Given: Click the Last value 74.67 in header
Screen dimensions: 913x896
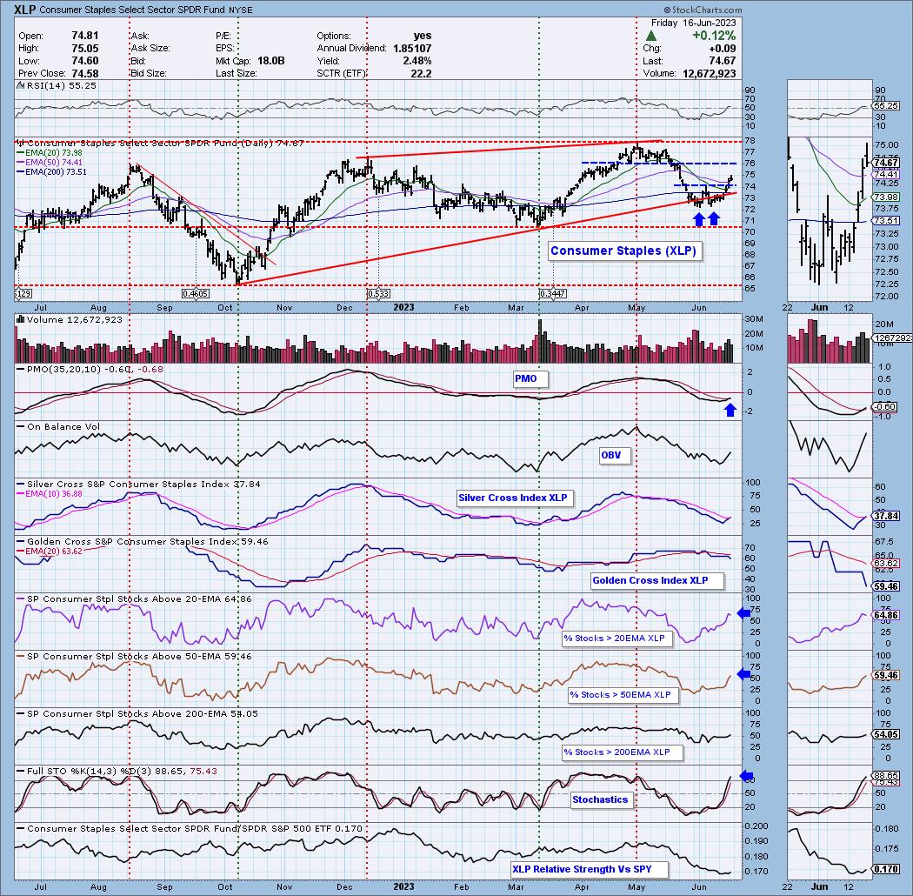Looking at the screenshot, I should 722,61.
